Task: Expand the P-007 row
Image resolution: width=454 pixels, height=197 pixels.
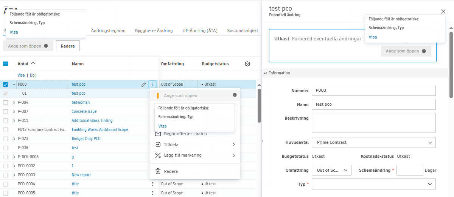Action: click(14, 112)
